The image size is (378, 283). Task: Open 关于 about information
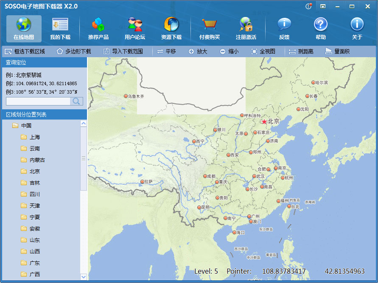[x=357, y=29]
